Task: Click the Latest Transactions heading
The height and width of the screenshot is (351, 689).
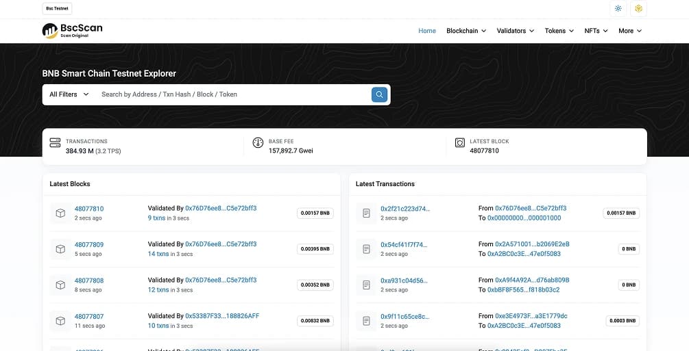Action: pos(385,184)
